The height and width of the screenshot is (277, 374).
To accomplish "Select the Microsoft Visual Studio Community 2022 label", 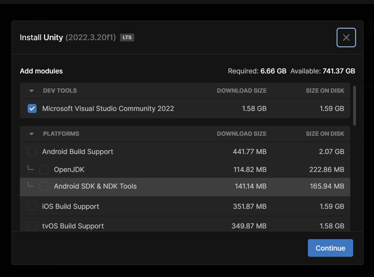I will [x=108, y=108].
